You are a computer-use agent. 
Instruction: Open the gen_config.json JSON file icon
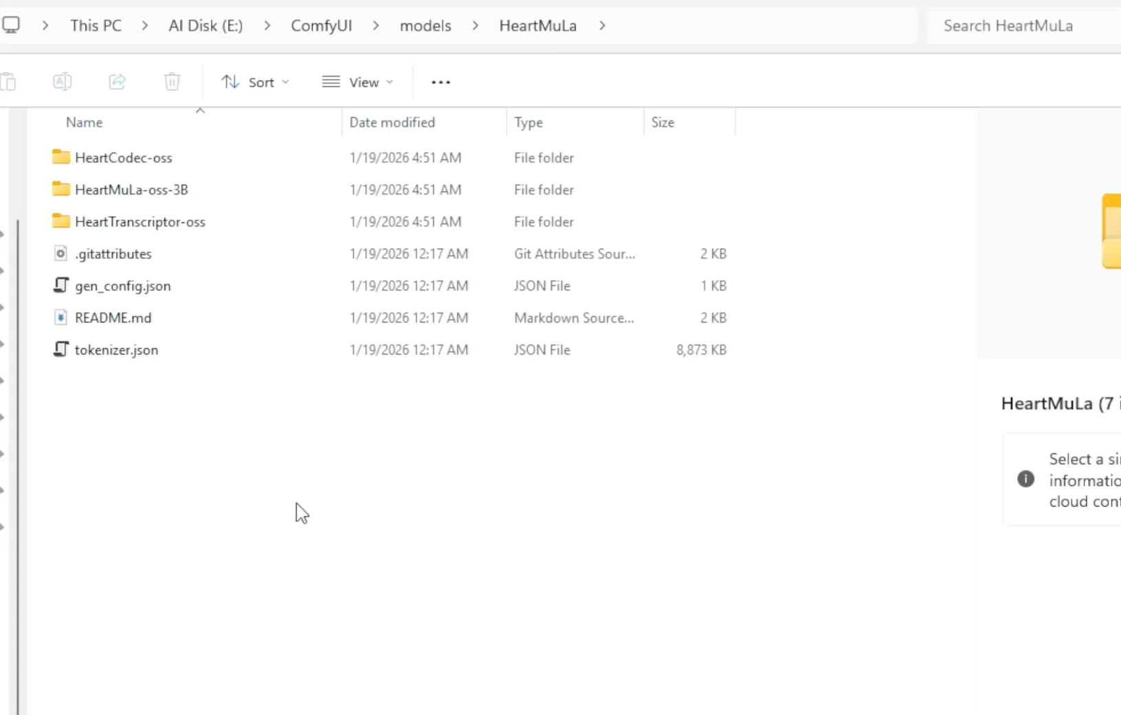coord(60,285)
